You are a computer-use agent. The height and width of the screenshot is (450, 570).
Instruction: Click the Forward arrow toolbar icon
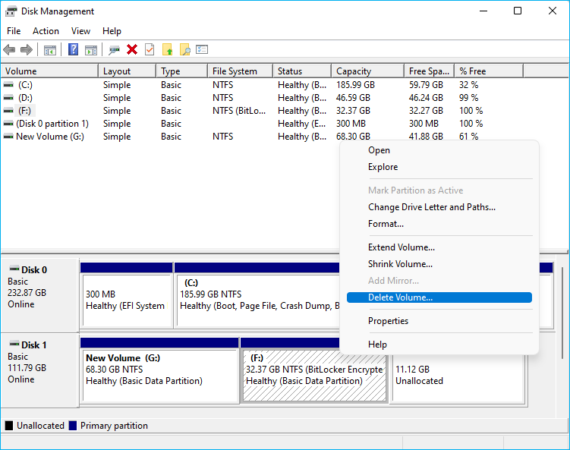click(27, 50)
